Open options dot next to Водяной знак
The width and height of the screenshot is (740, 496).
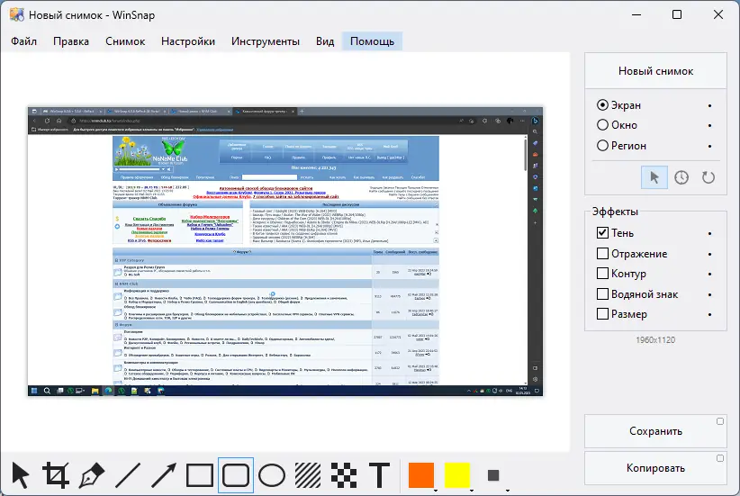[709, 295]
